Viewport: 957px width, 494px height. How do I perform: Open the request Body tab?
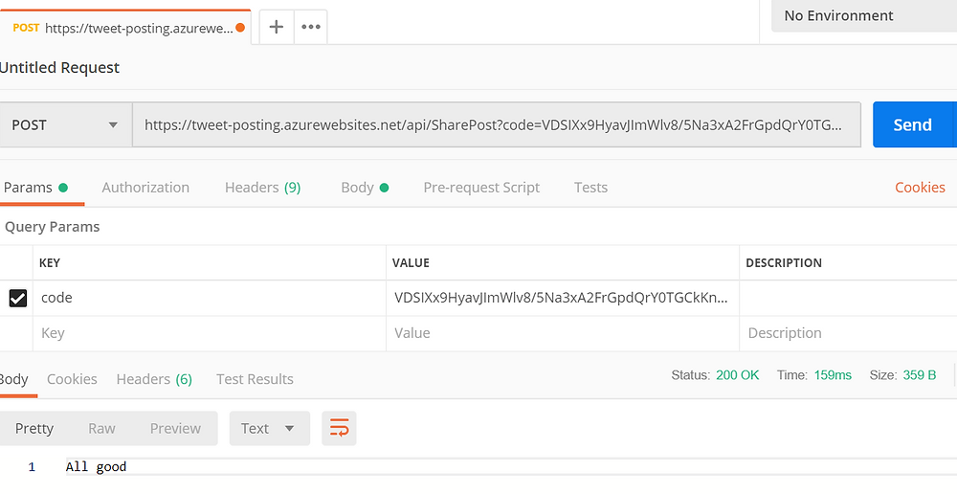[365, 188]
